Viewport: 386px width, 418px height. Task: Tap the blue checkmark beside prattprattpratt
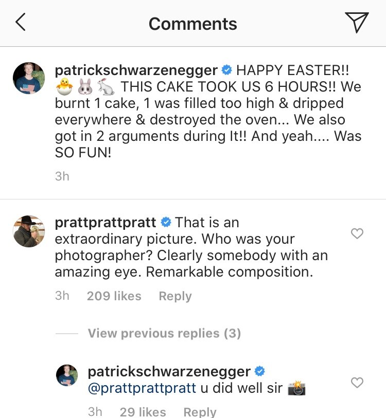[x=166, y=223]
